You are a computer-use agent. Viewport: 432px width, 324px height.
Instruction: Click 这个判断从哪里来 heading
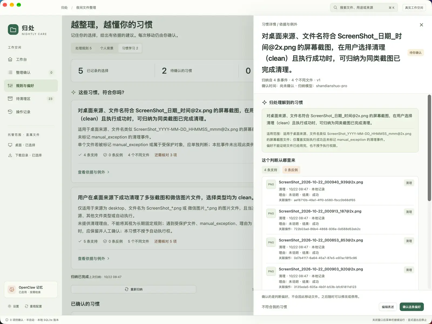click(278, 160)
